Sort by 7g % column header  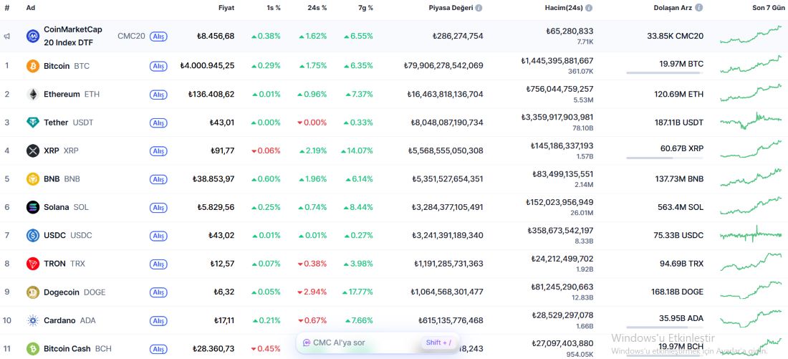click(x=365, y=8)
